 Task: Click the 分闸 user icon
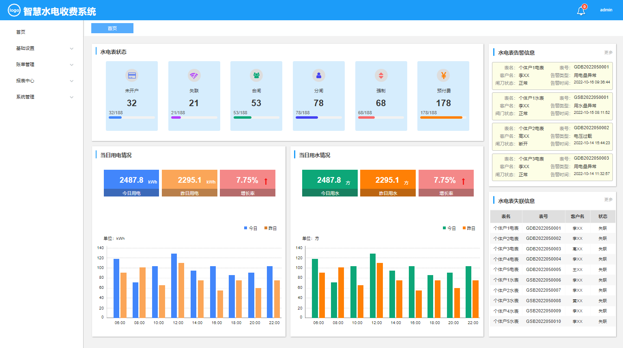pyautogui.click(x=318, y=75)
